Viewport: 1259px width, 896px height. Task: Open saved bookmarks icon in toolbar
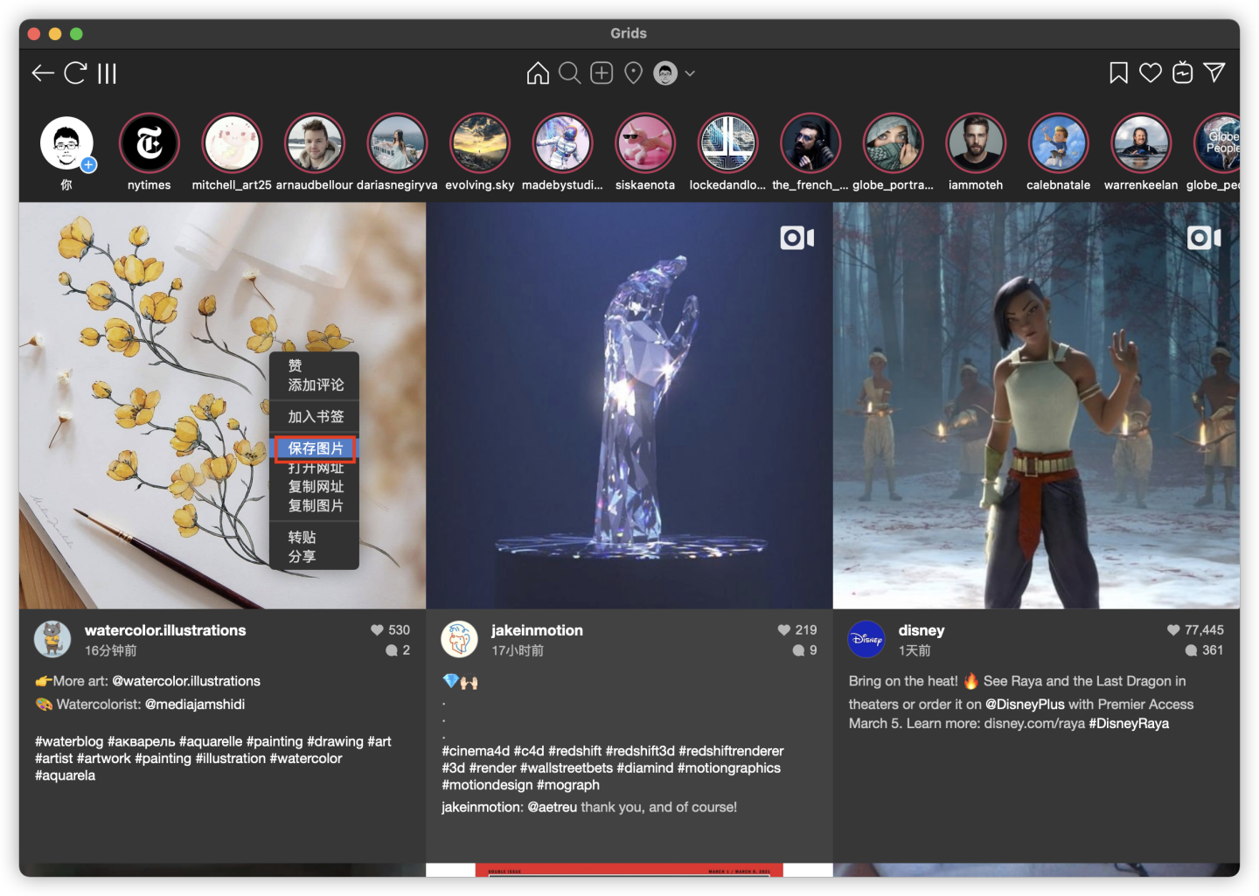tap(1118, 73)
